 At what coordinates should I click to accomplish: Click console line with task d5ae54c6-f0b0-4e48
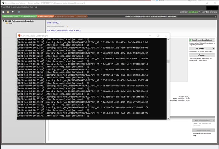[82, 86]
